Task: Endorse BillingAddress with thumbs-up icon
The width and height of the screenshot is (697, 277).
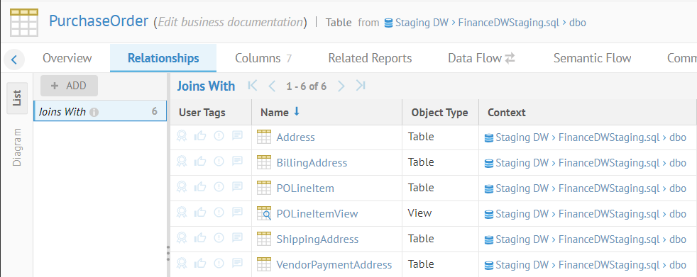Action: tap(200, 162)
